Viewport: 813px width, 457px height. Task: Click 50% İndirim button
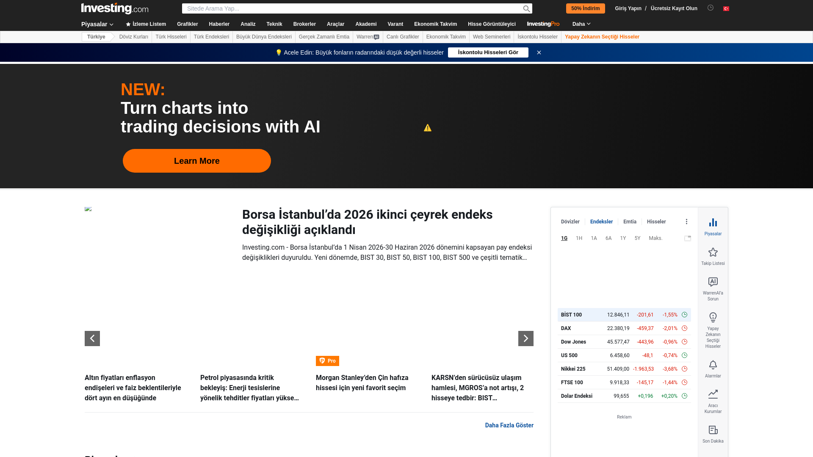click(x=585, y=8)
